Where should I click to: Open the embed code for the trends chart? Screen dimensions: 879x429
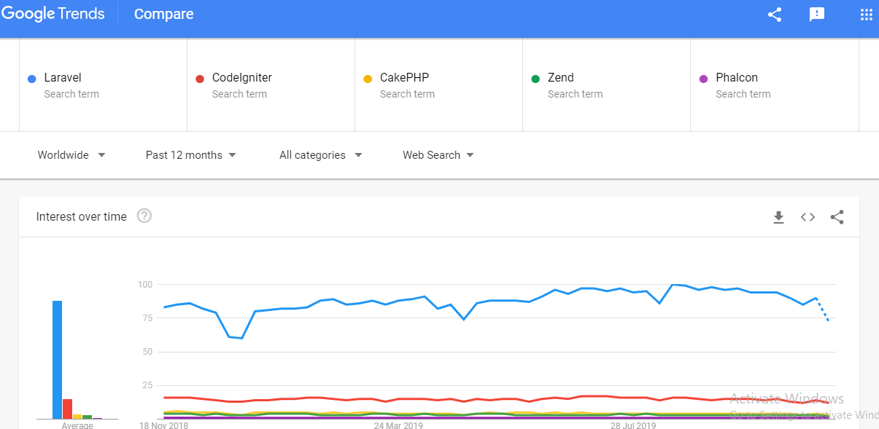point(808,216)
